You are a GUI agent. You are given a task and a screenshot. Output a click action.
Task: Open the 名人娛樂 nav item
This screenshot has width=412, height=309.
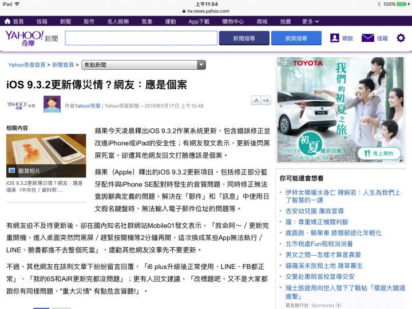(118, 22)
